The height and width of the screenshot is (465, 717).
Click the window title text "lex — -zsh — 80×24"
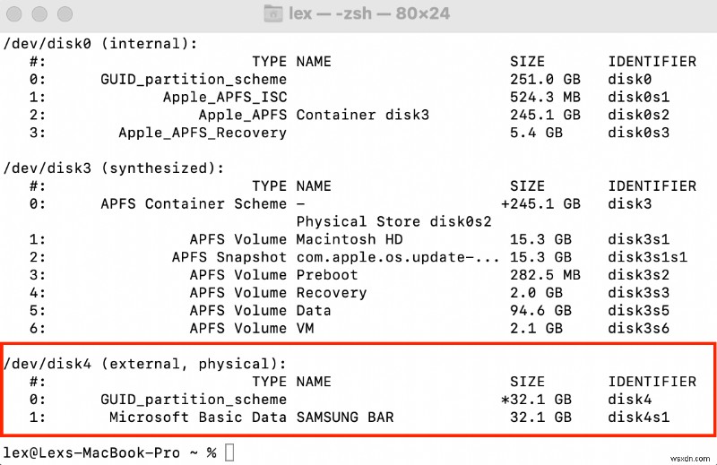[368, 14]
